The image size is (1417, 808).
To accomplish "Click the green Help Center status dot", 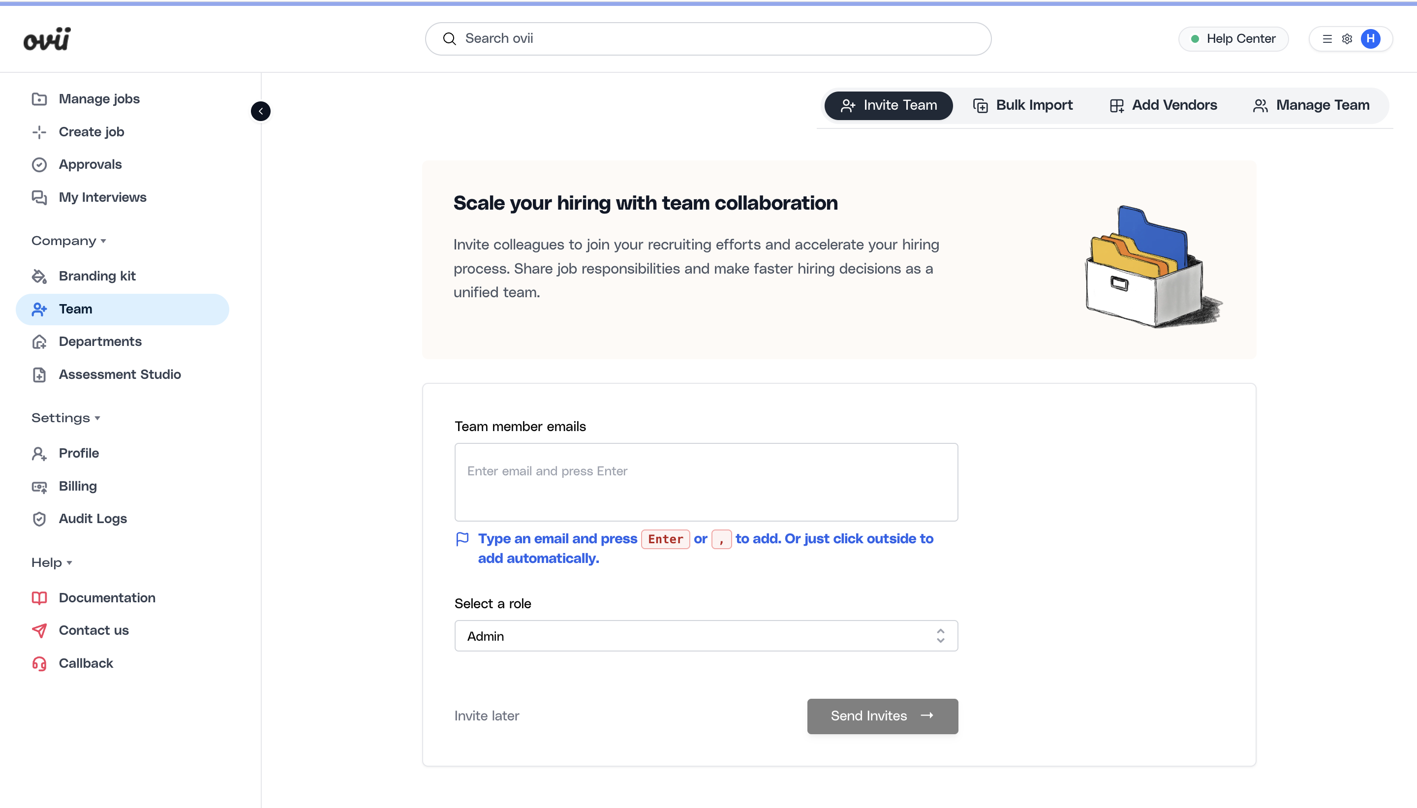I will (1196, 38).
